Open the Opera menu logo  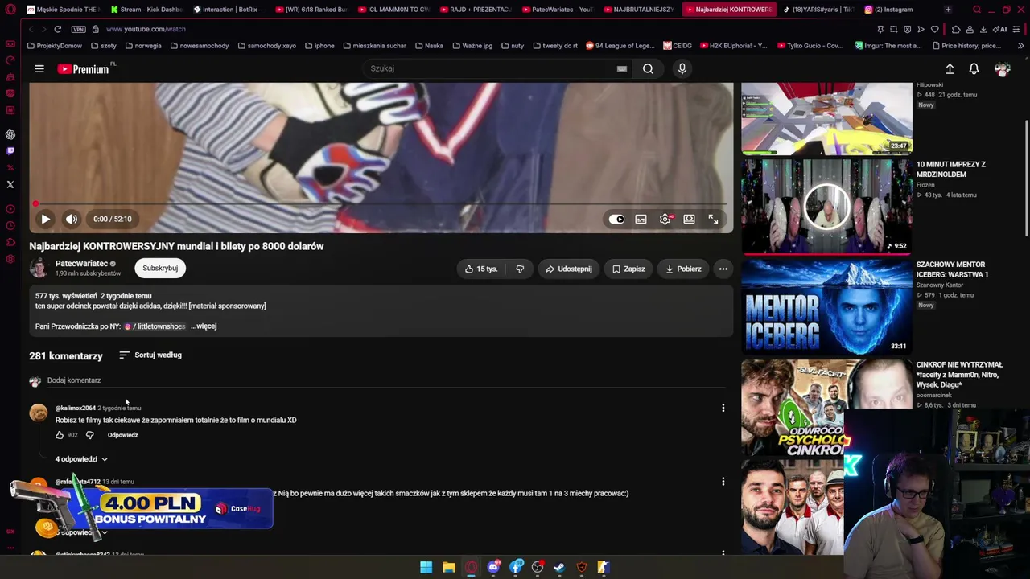(9, 10)
